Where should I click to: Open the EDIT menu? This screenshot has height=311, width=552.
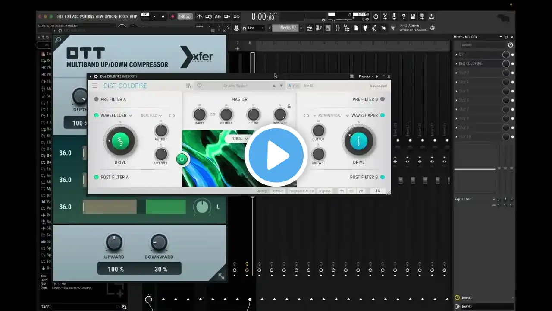[68, 16]
